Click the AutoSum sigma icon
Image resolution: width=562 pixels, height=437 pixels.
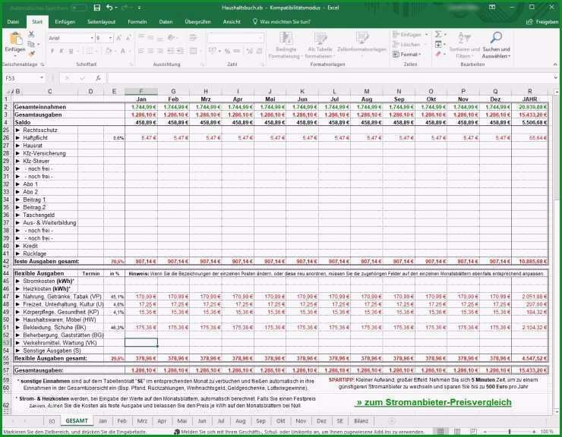point(438,34)
